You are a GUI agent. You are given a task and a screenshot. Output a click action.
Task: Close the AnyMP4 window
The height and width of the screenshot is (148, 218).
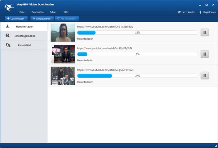point(213,5)
